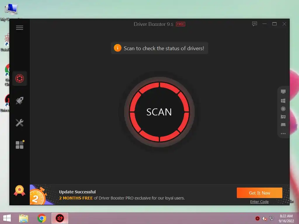Click the CPU chip info icon
Image resolution: width=299 pixels, height=224 pixels.
[283, 109]
